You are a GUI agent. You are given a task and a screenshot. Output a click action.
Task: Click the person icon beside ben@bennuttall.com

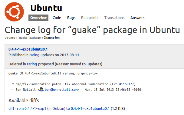[x=41, y=89]
